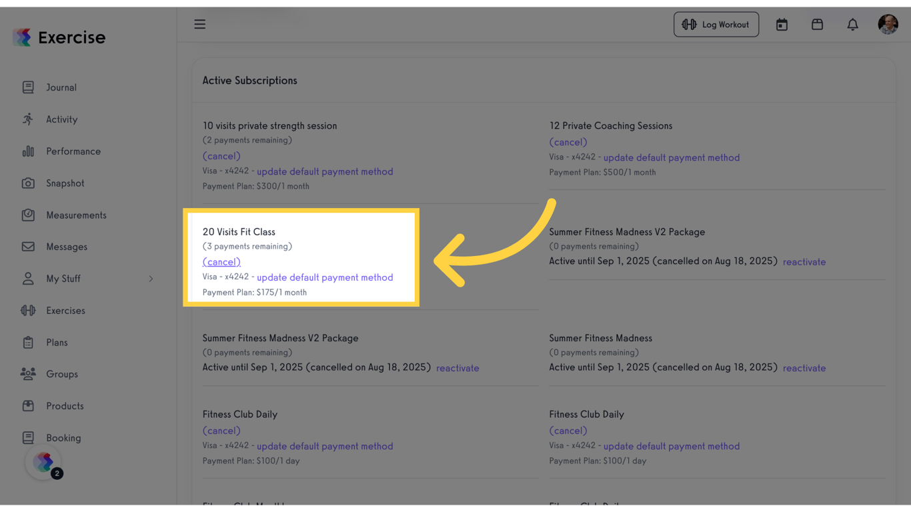The image size is (911, 512).
Task: Navigate to the Booking section
Action: [64, 437]
